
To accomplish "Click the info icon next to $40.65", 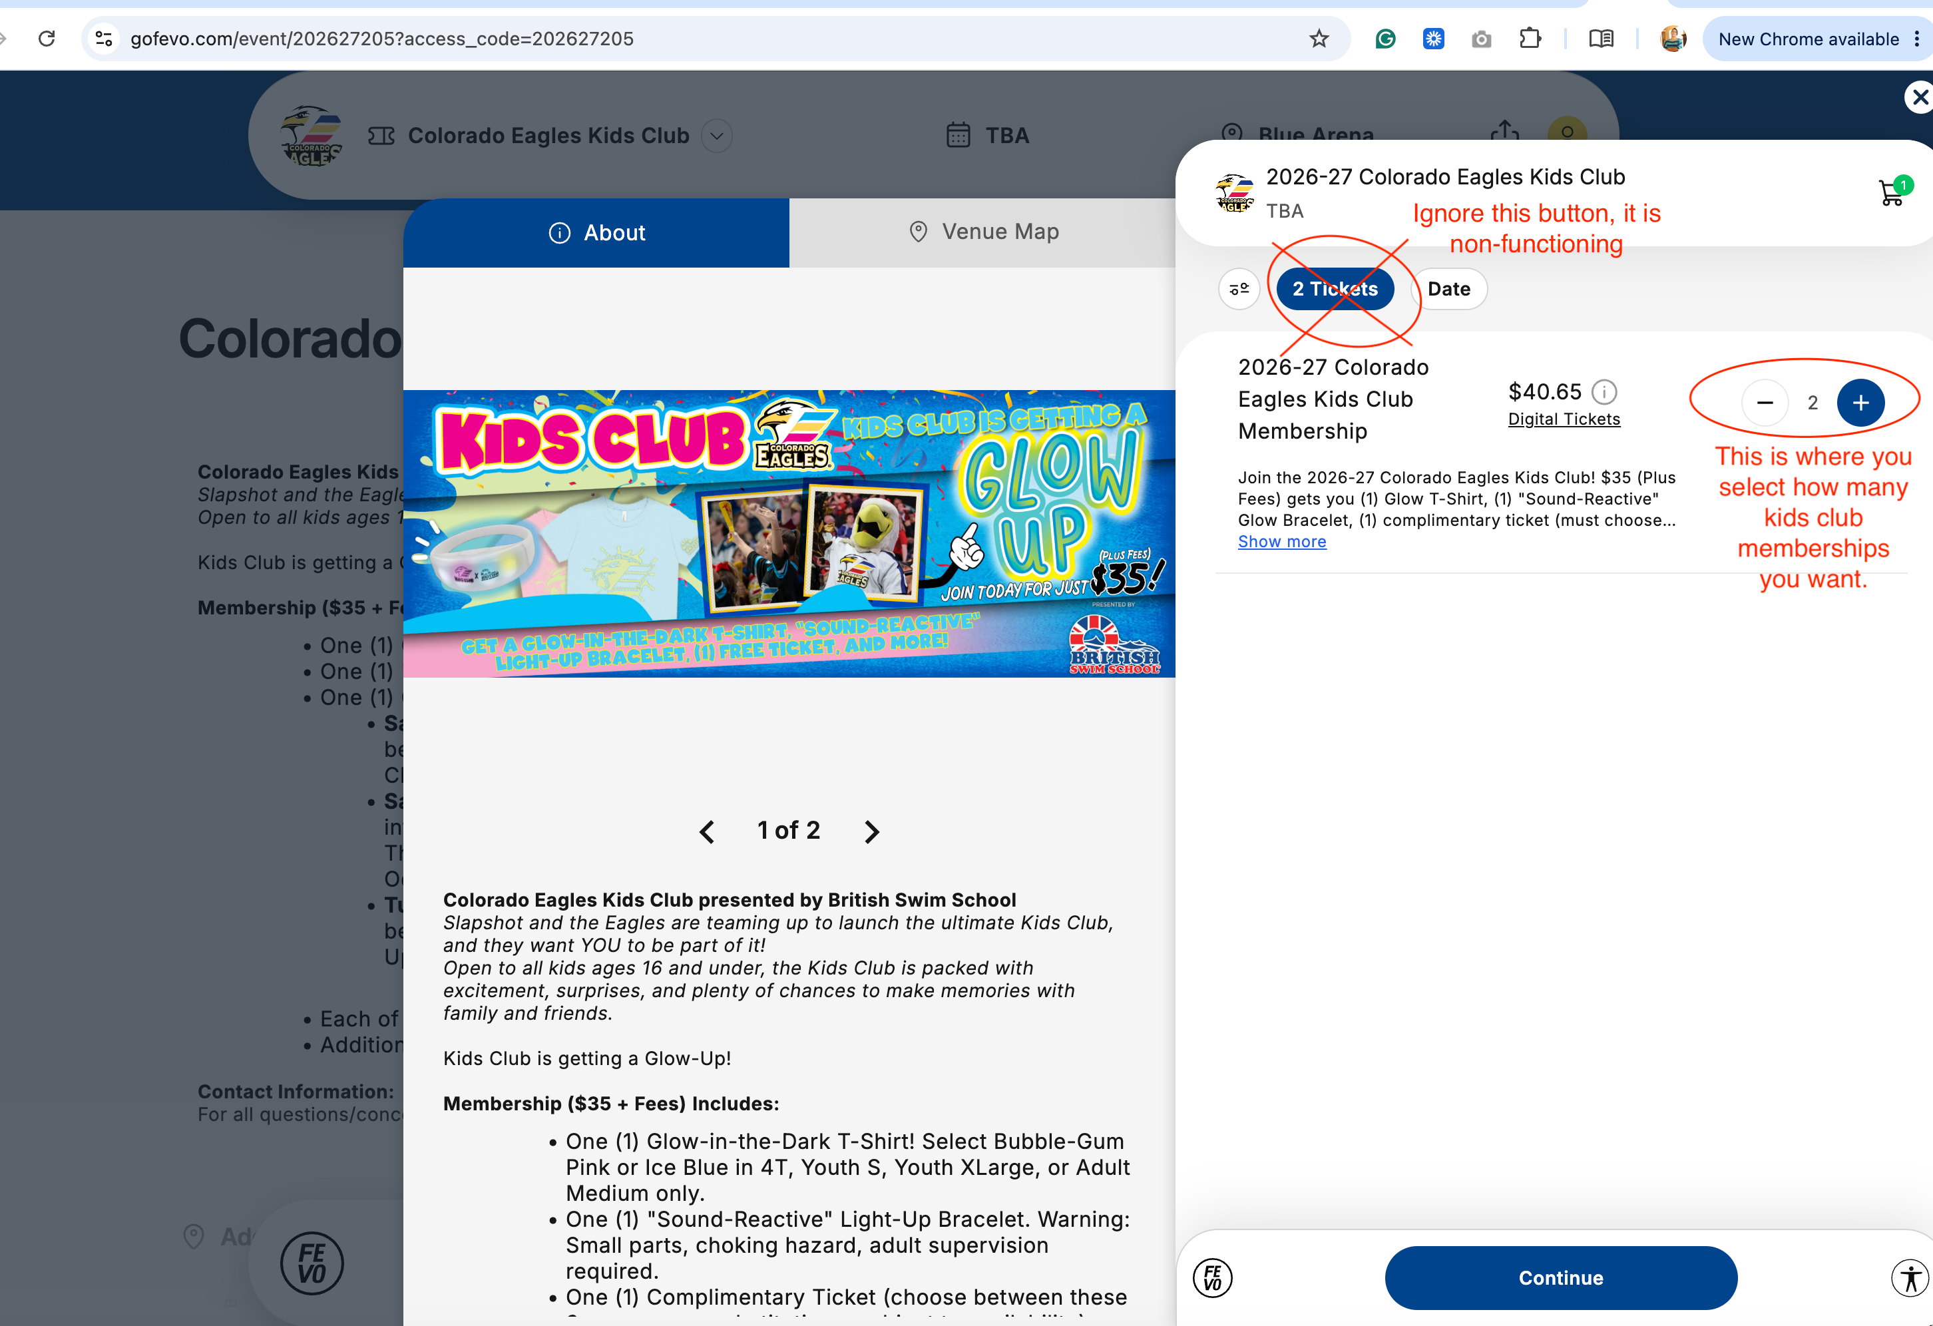I will click(x=1604, y=391).
